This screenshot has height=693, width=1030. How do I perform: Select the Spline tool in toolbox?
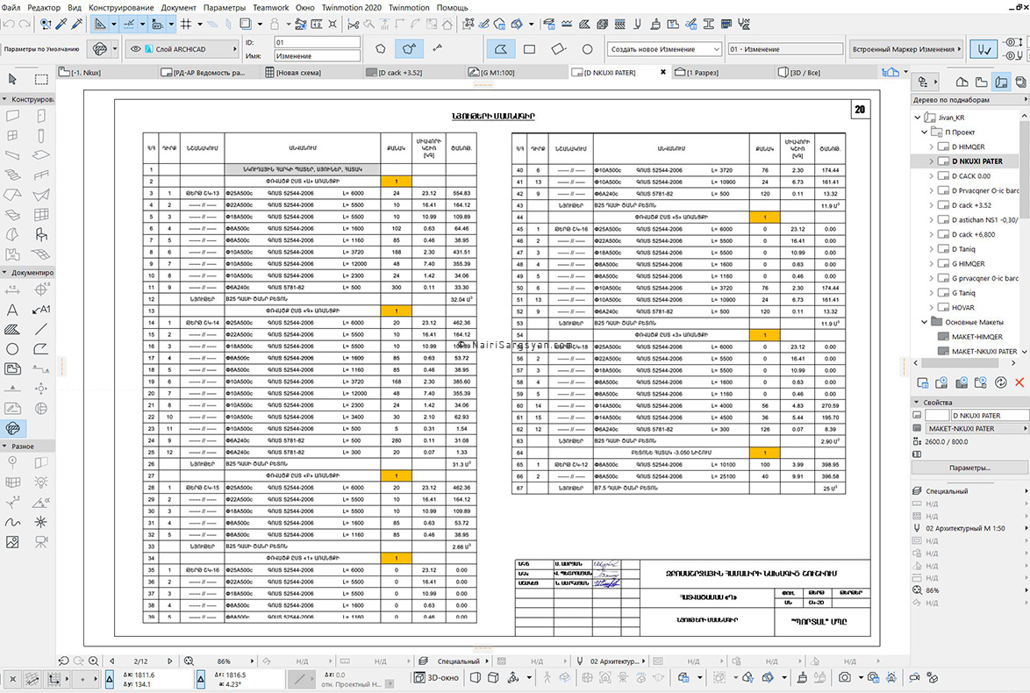click(11, 522)
